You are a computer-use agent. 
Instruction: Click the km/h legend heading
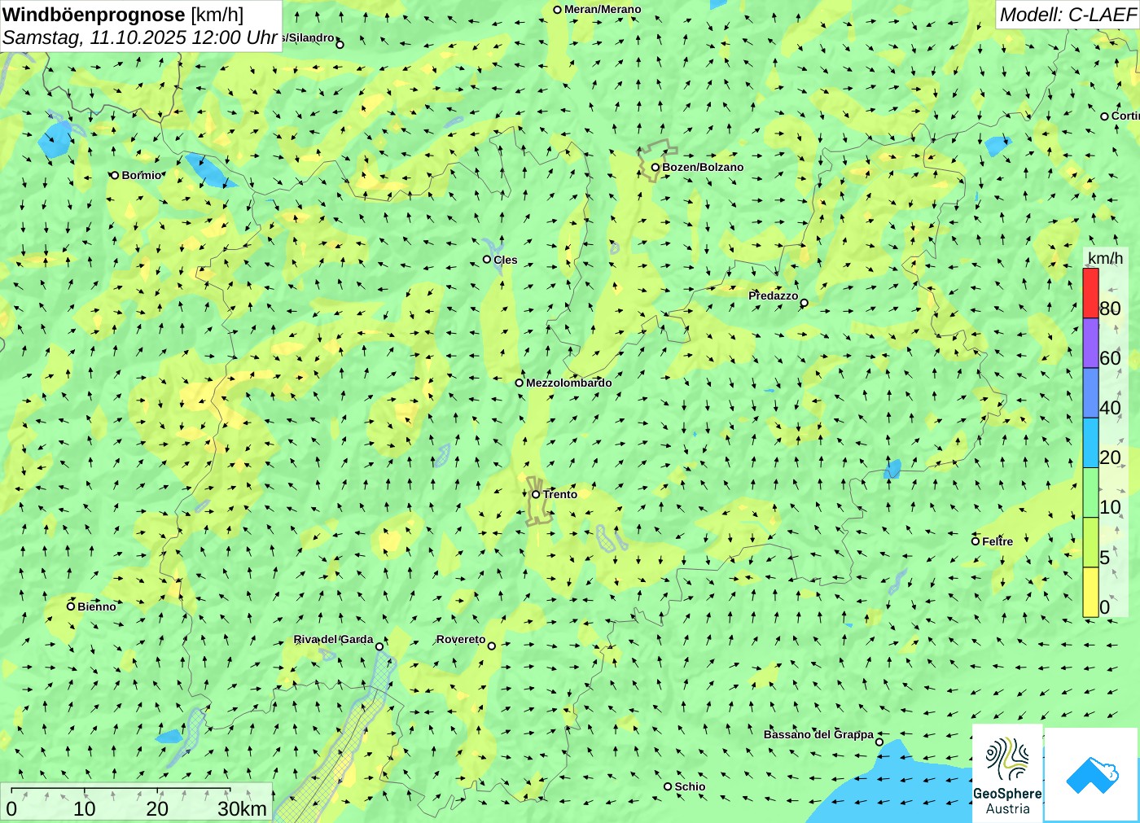(x=1105, y=258)
